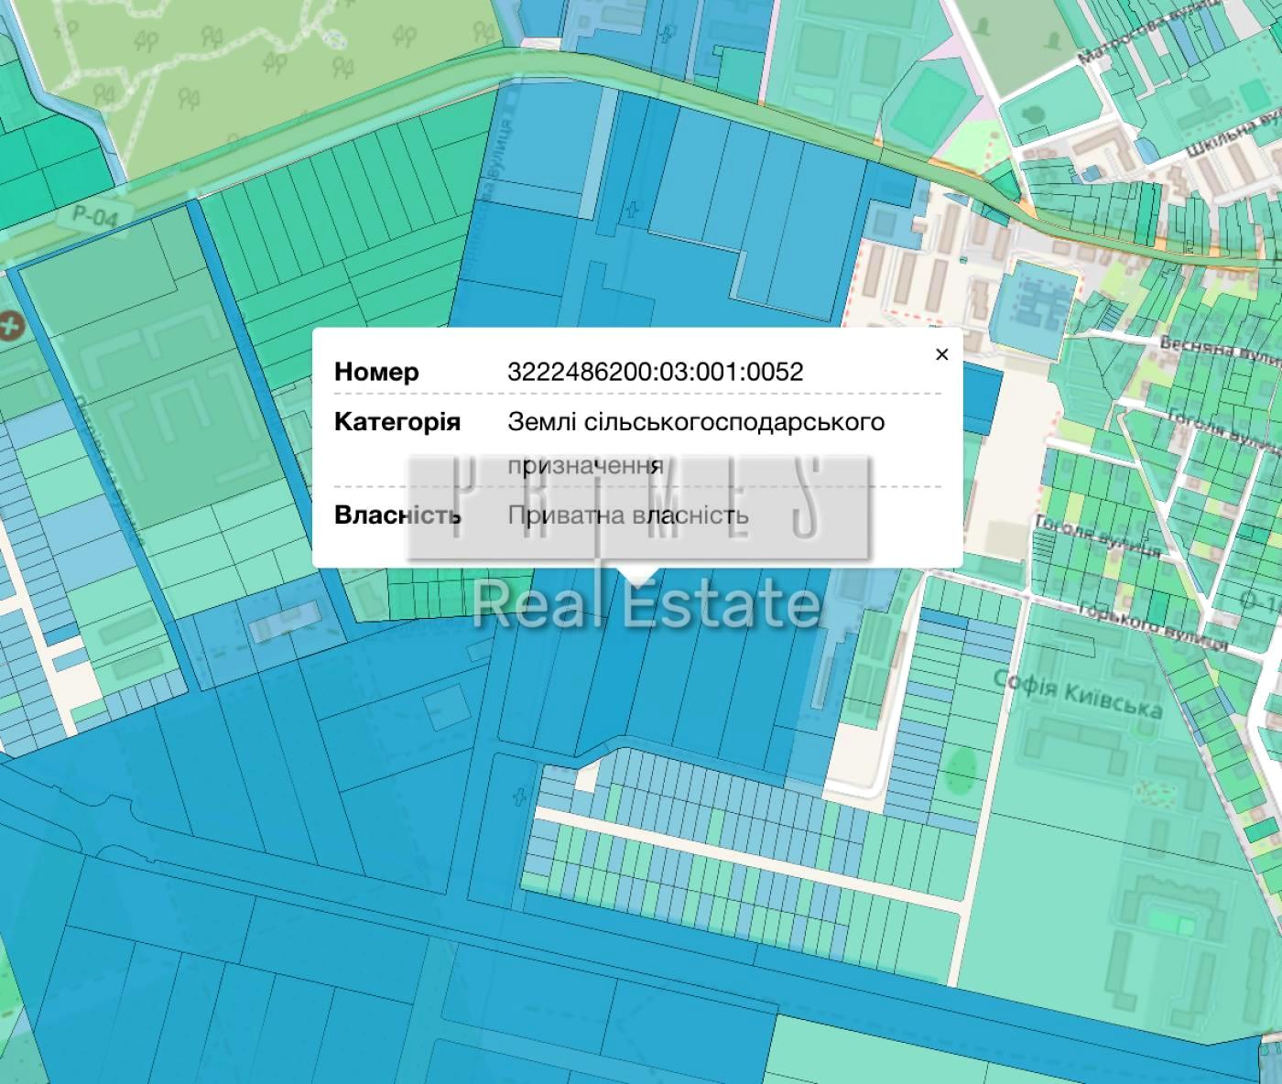Viewport: 1282px width, 1084px height.
Task: Click the Власність field label
Action: [x=397, y=515]
